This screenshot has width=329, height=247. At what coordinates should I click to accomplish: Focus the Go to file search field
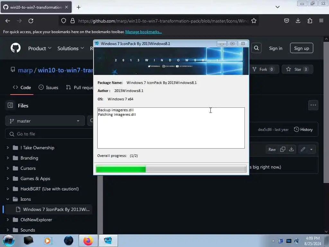(49, 134)
